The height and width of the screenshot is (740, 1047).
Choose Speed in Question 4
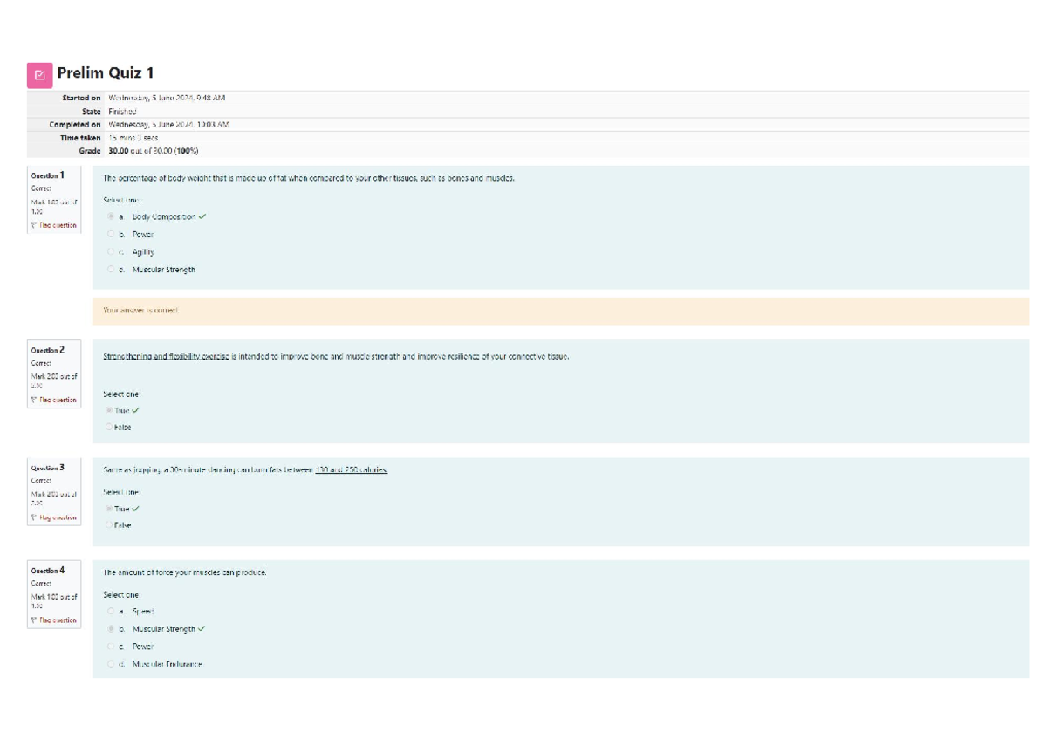pos(111,611)
